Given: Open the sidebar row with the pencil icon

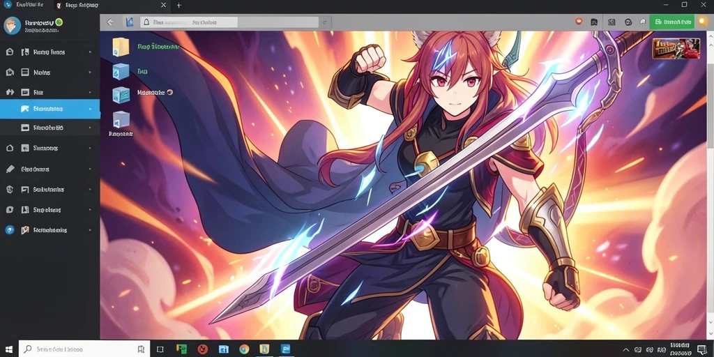Looking at the screenshot, I should [x=50, y=169].
